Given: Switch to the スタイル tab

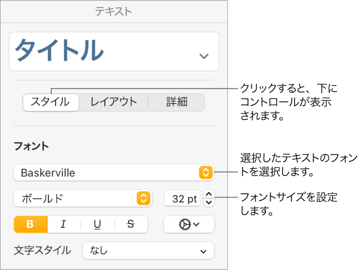Looking at the screenshot, I should (50, 102).
